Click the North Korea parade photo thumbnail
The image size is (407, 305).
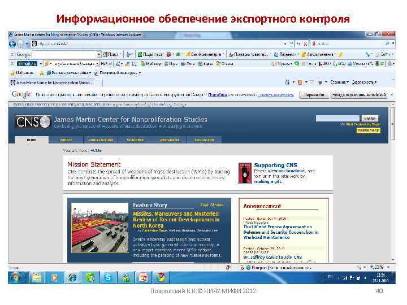pyautogui.click(x=100, y=228)
